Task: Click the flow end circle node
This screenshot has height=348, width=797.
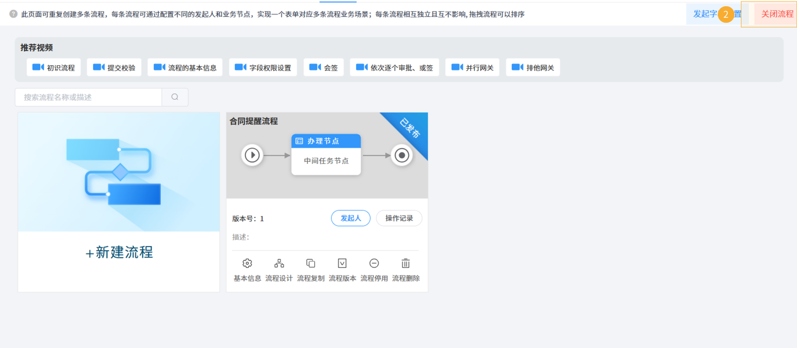Action: coord(402,155)
